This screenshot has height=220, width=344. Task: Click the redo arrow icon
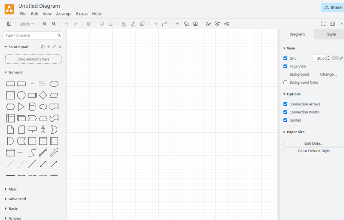tap(76, 24)
